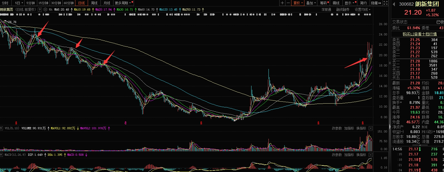Screen dimensions: 444x172
Task: Click the 21.20 latest price display
Action: click(413, 12)
